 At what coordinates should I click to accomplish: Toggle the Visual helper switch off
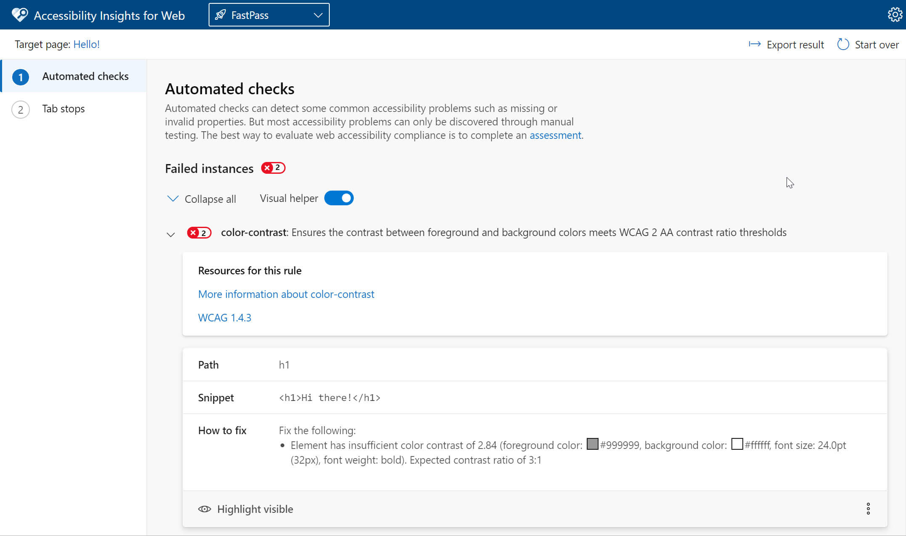[338, 198]
